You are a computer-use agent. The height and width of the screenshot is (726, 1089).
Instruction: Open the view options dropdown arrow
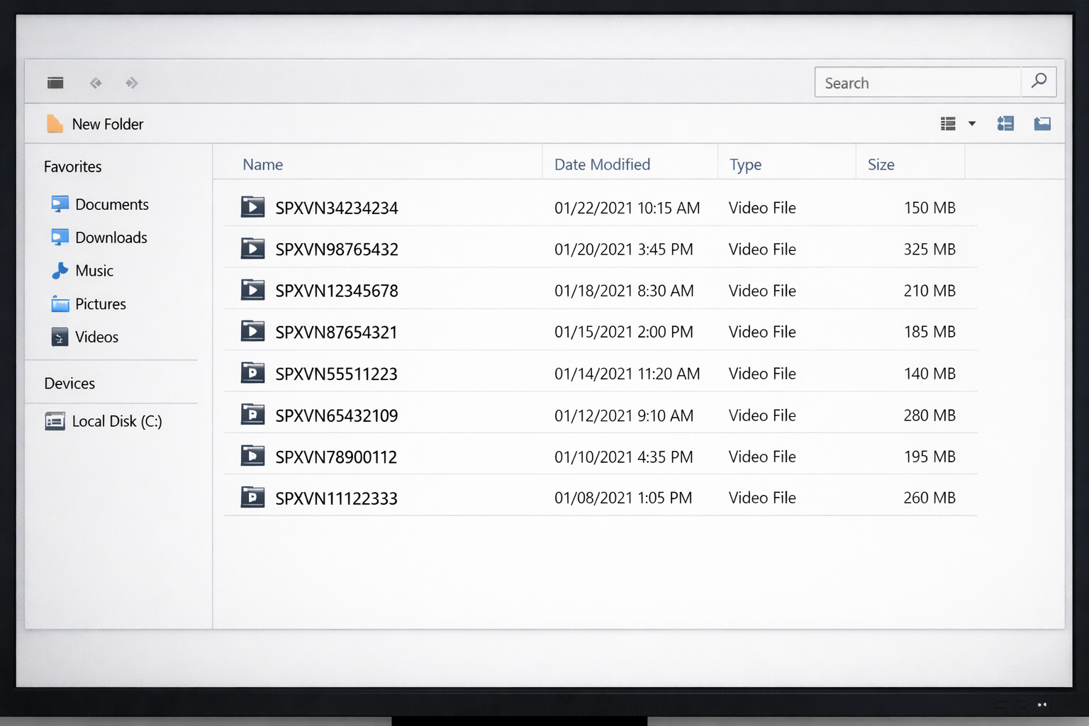pyautogui.click(x=972, y=124)
